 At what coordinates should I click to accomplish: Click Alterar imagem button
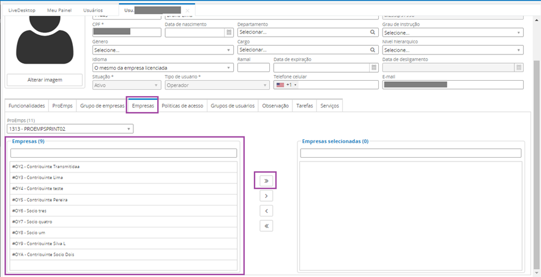point(45,79)
